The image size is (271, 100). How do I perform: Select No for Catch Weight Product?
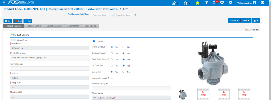(x=123, y=59)
